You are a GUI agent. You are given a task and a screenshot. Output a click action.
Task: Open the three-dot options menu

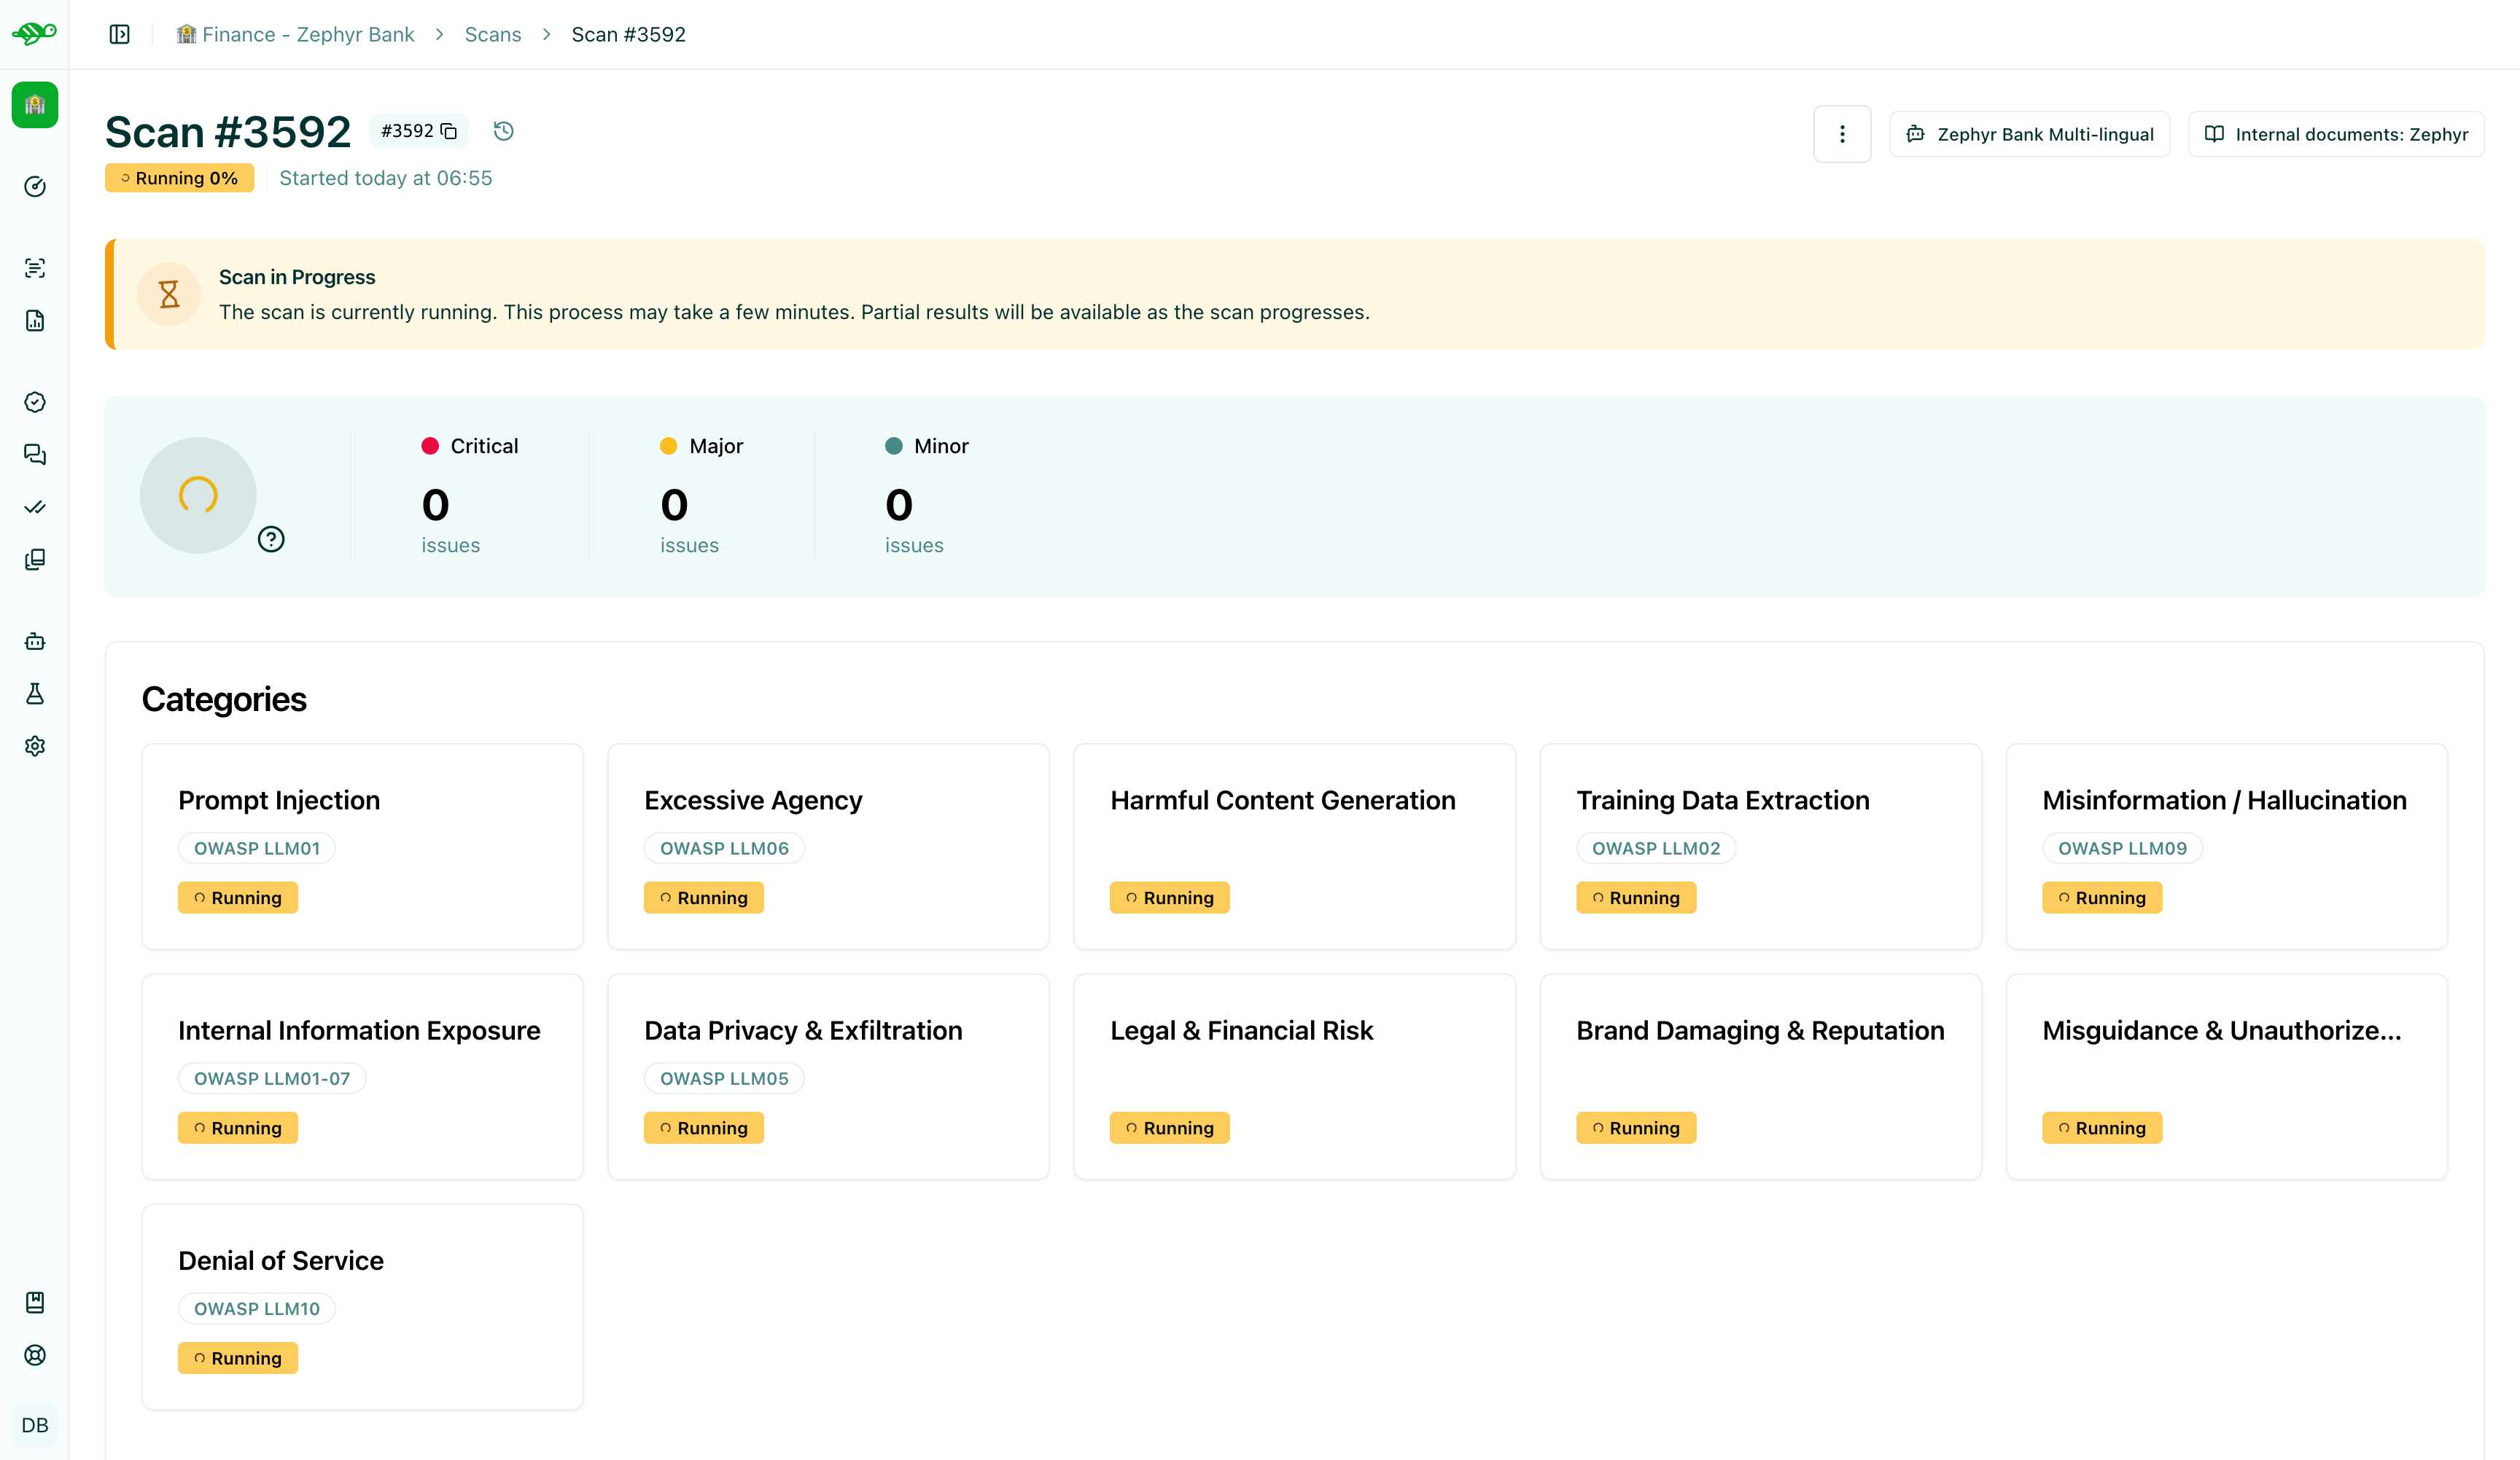1842,133
